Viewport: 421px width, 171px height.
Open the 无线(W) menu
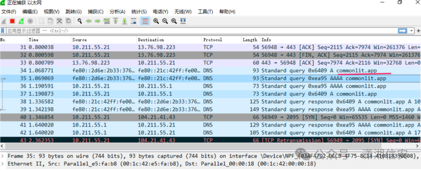tap(183, 12)
